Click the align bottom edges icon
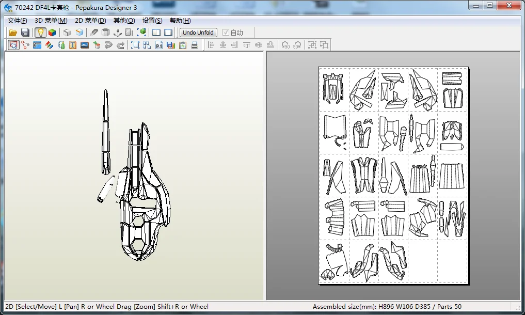525x315 pixels. (271, 45)
